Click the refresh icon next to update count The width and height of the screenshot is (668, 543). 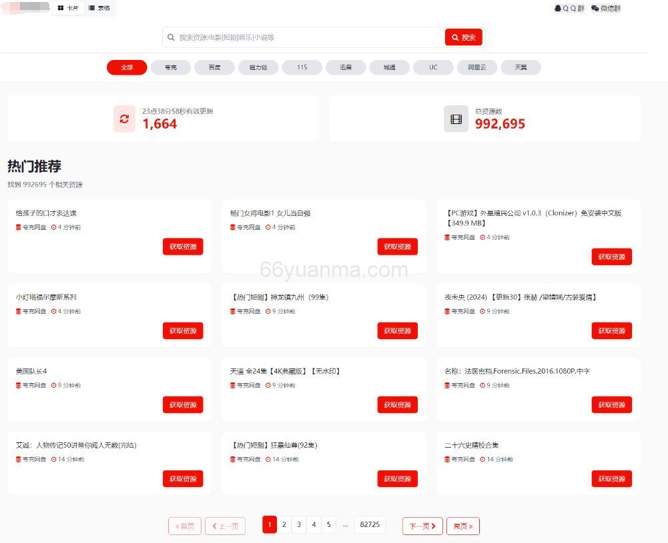[123, 119]
